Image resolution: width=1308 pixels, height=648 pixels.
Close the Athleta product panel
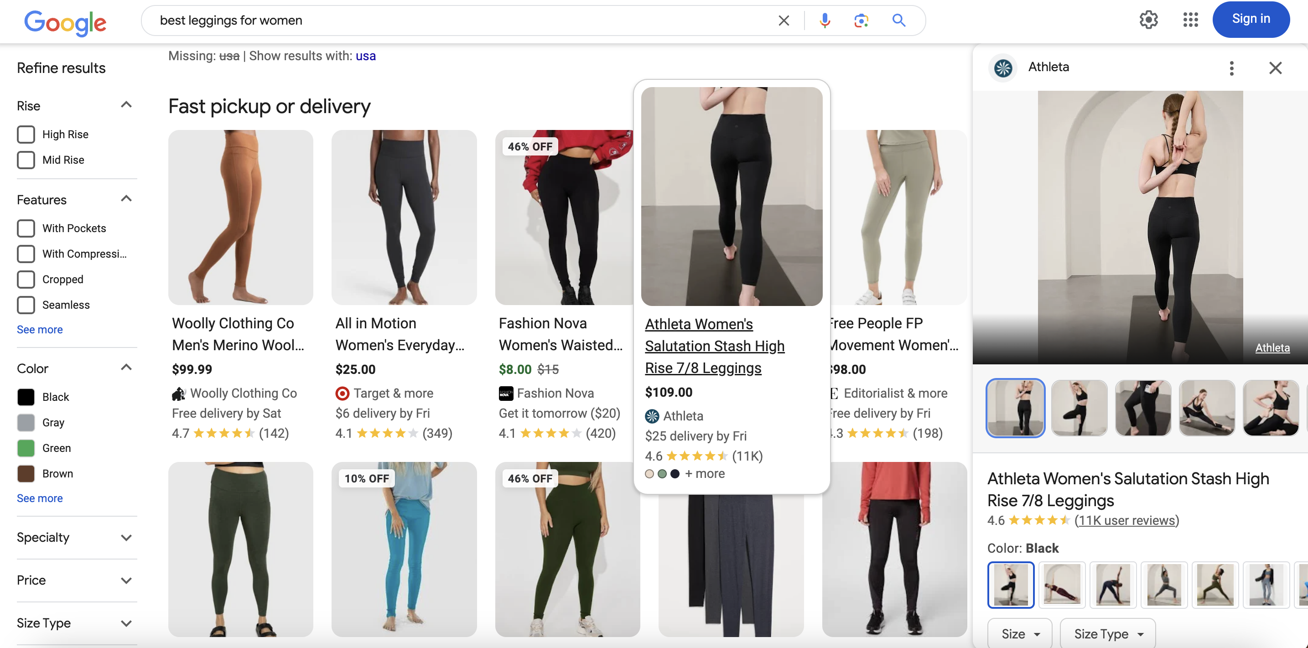tap(1275, 68)
